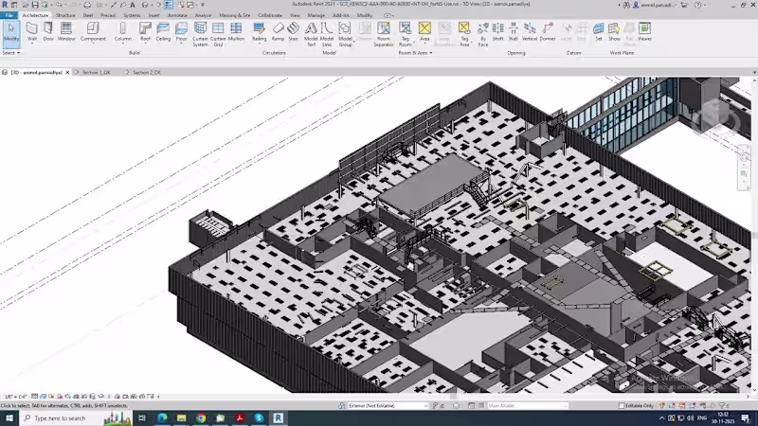Image resolution: width=758 pixels, height=426 pixels.
Task: Select the Room Separator tool
Action: click(x=383, y=32)
